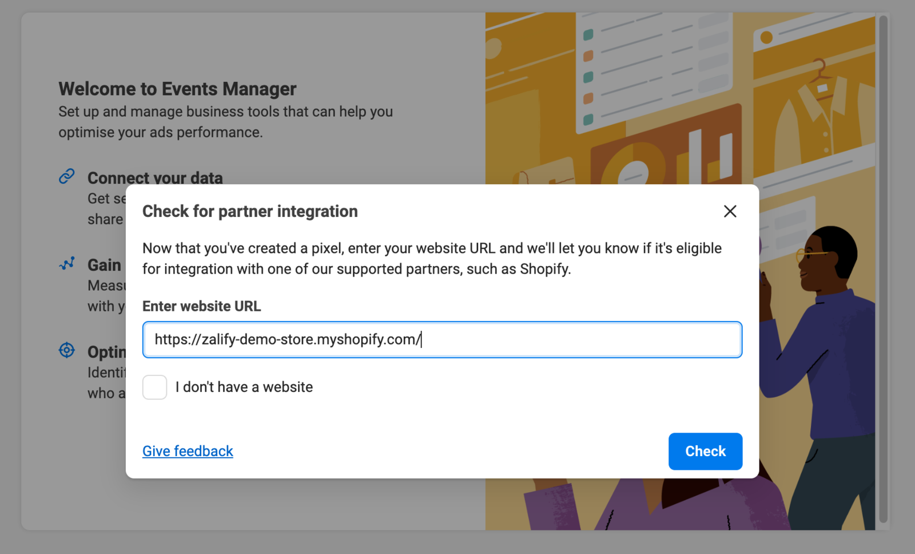Close the partner integration dialog
This screenshot has height=554, width=915.
[730, 211]
